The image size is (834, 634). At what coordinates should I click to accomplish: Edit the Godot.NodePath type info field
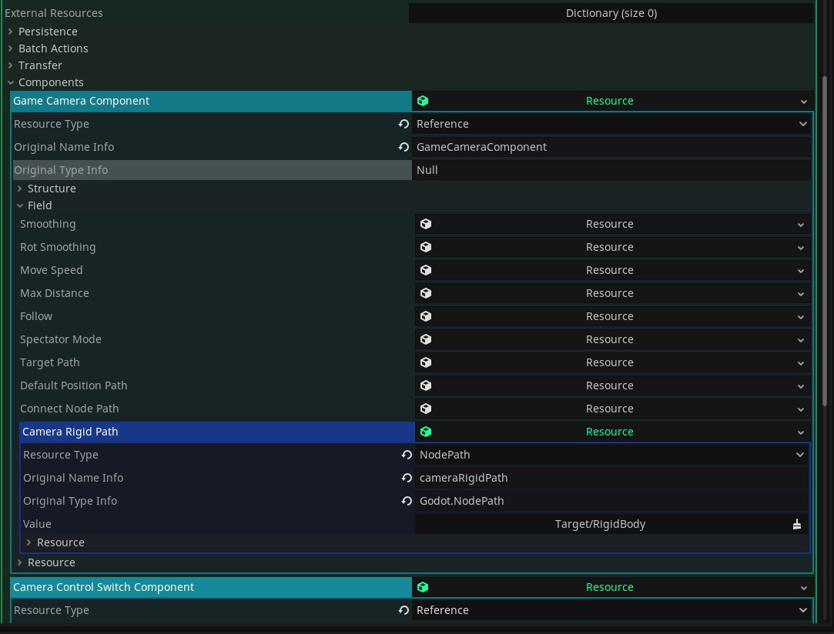611,501
